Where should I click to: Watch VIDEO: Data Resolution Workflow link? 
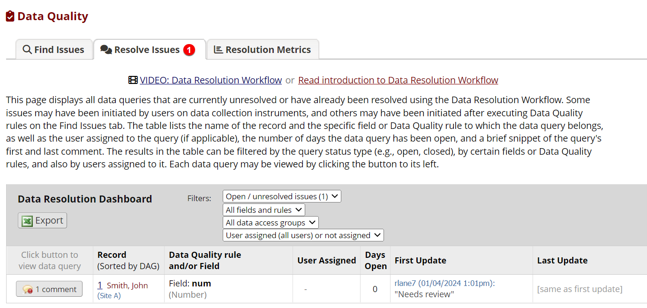[211, 80]
